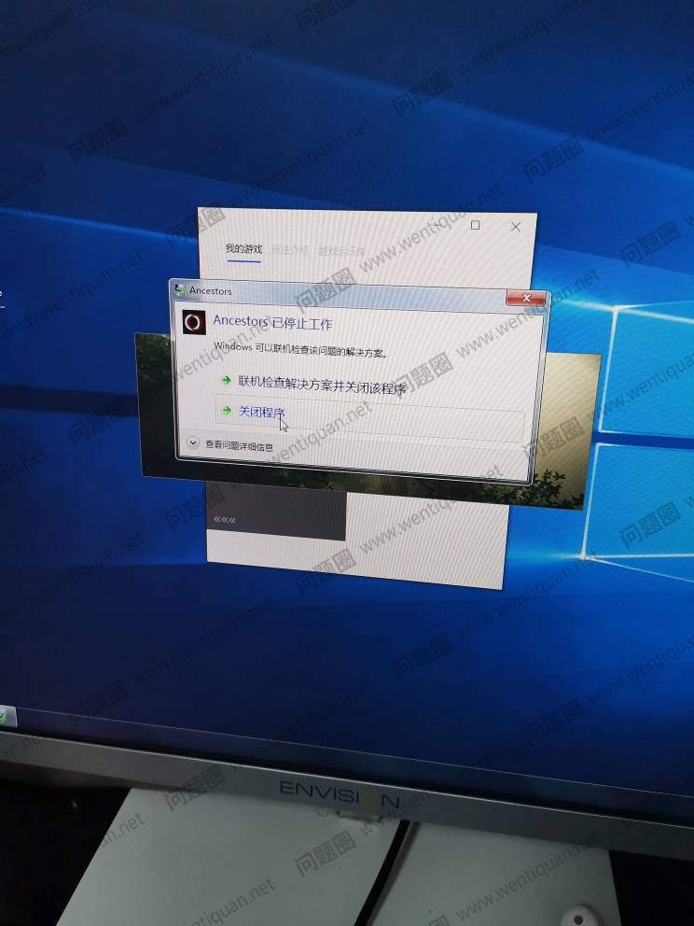The height and width of the screenshot is (926, 694).
Task: Choose 联机检查解决方案并关闭该程序
Action: coord(322,383)
